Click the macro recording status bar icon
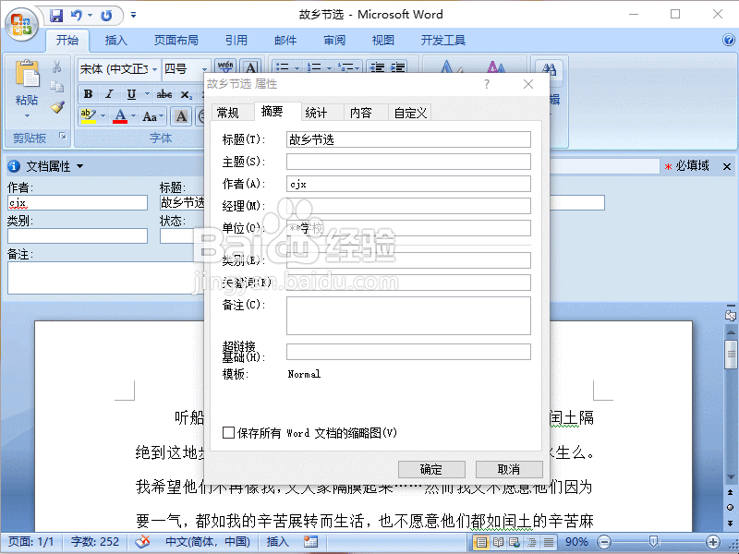This screenshot has width=739, height=554. [x=310, y=542]
